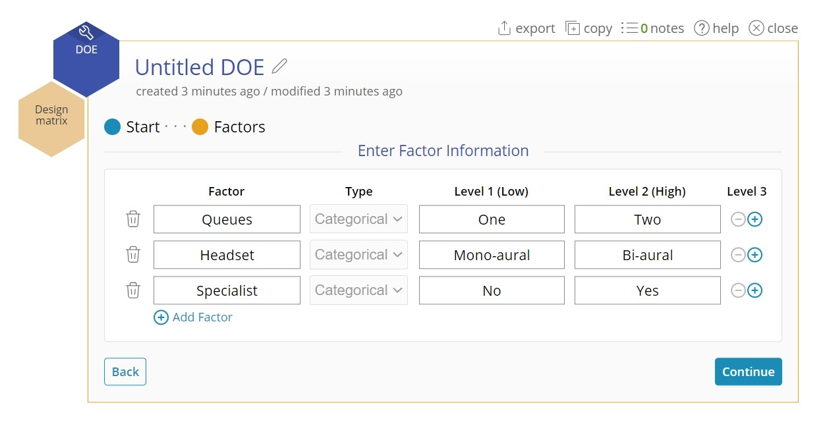Delete the Headset factor with its trash icon
Image resolution: width=825 pixels, height=436 pixels.
[x=133, y=255]
